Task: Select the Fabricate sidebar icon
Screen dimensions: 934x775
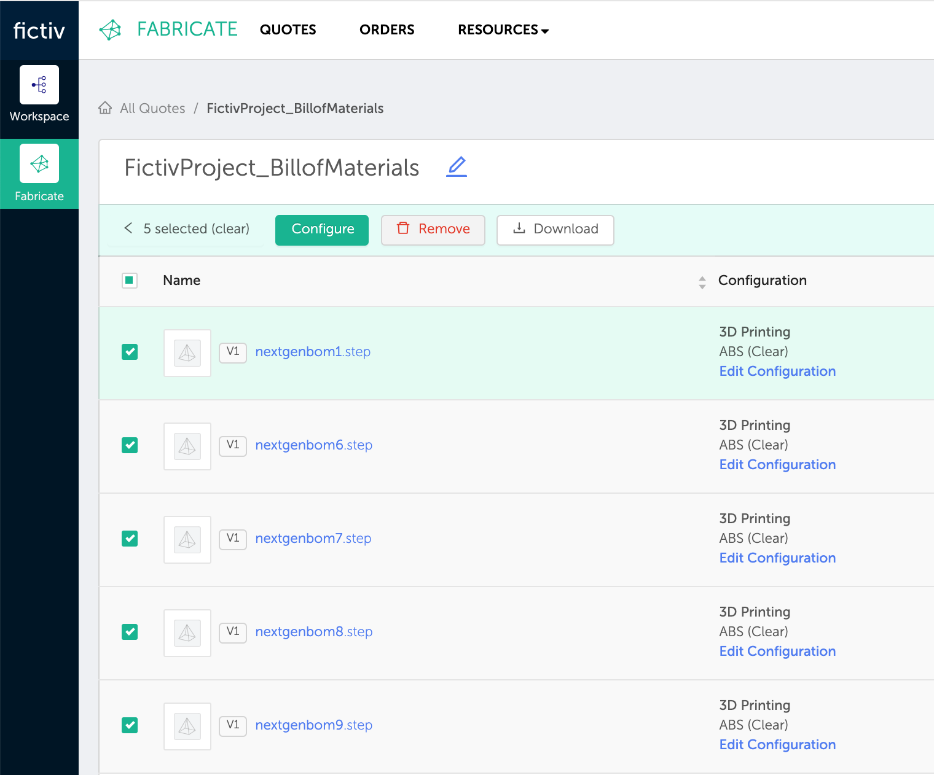Action: pos(39,163)
